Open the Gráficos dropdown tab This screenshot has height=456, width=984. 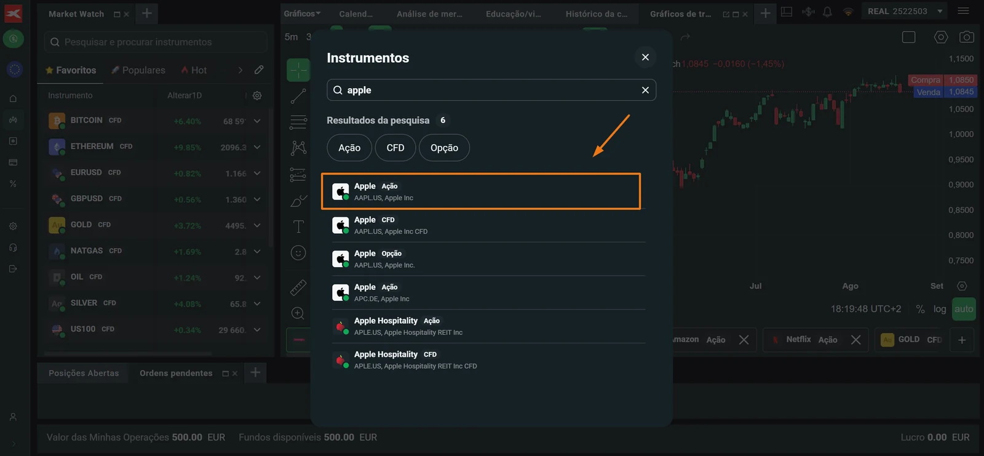[302, 14]
